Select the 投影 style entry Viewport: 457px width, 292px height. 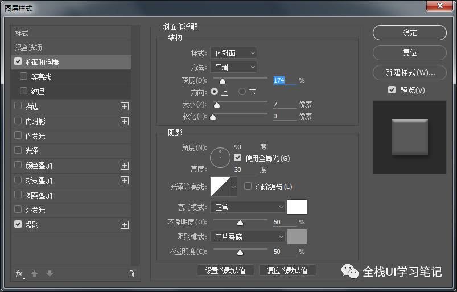(x=71, y=225)
